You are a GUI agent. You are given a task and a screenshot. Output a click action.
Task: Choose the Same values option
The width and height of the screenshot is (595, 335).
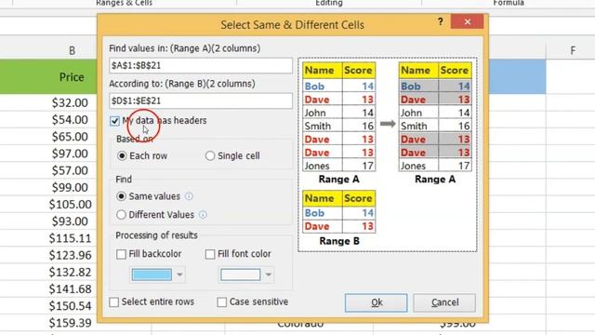(121, 196)
